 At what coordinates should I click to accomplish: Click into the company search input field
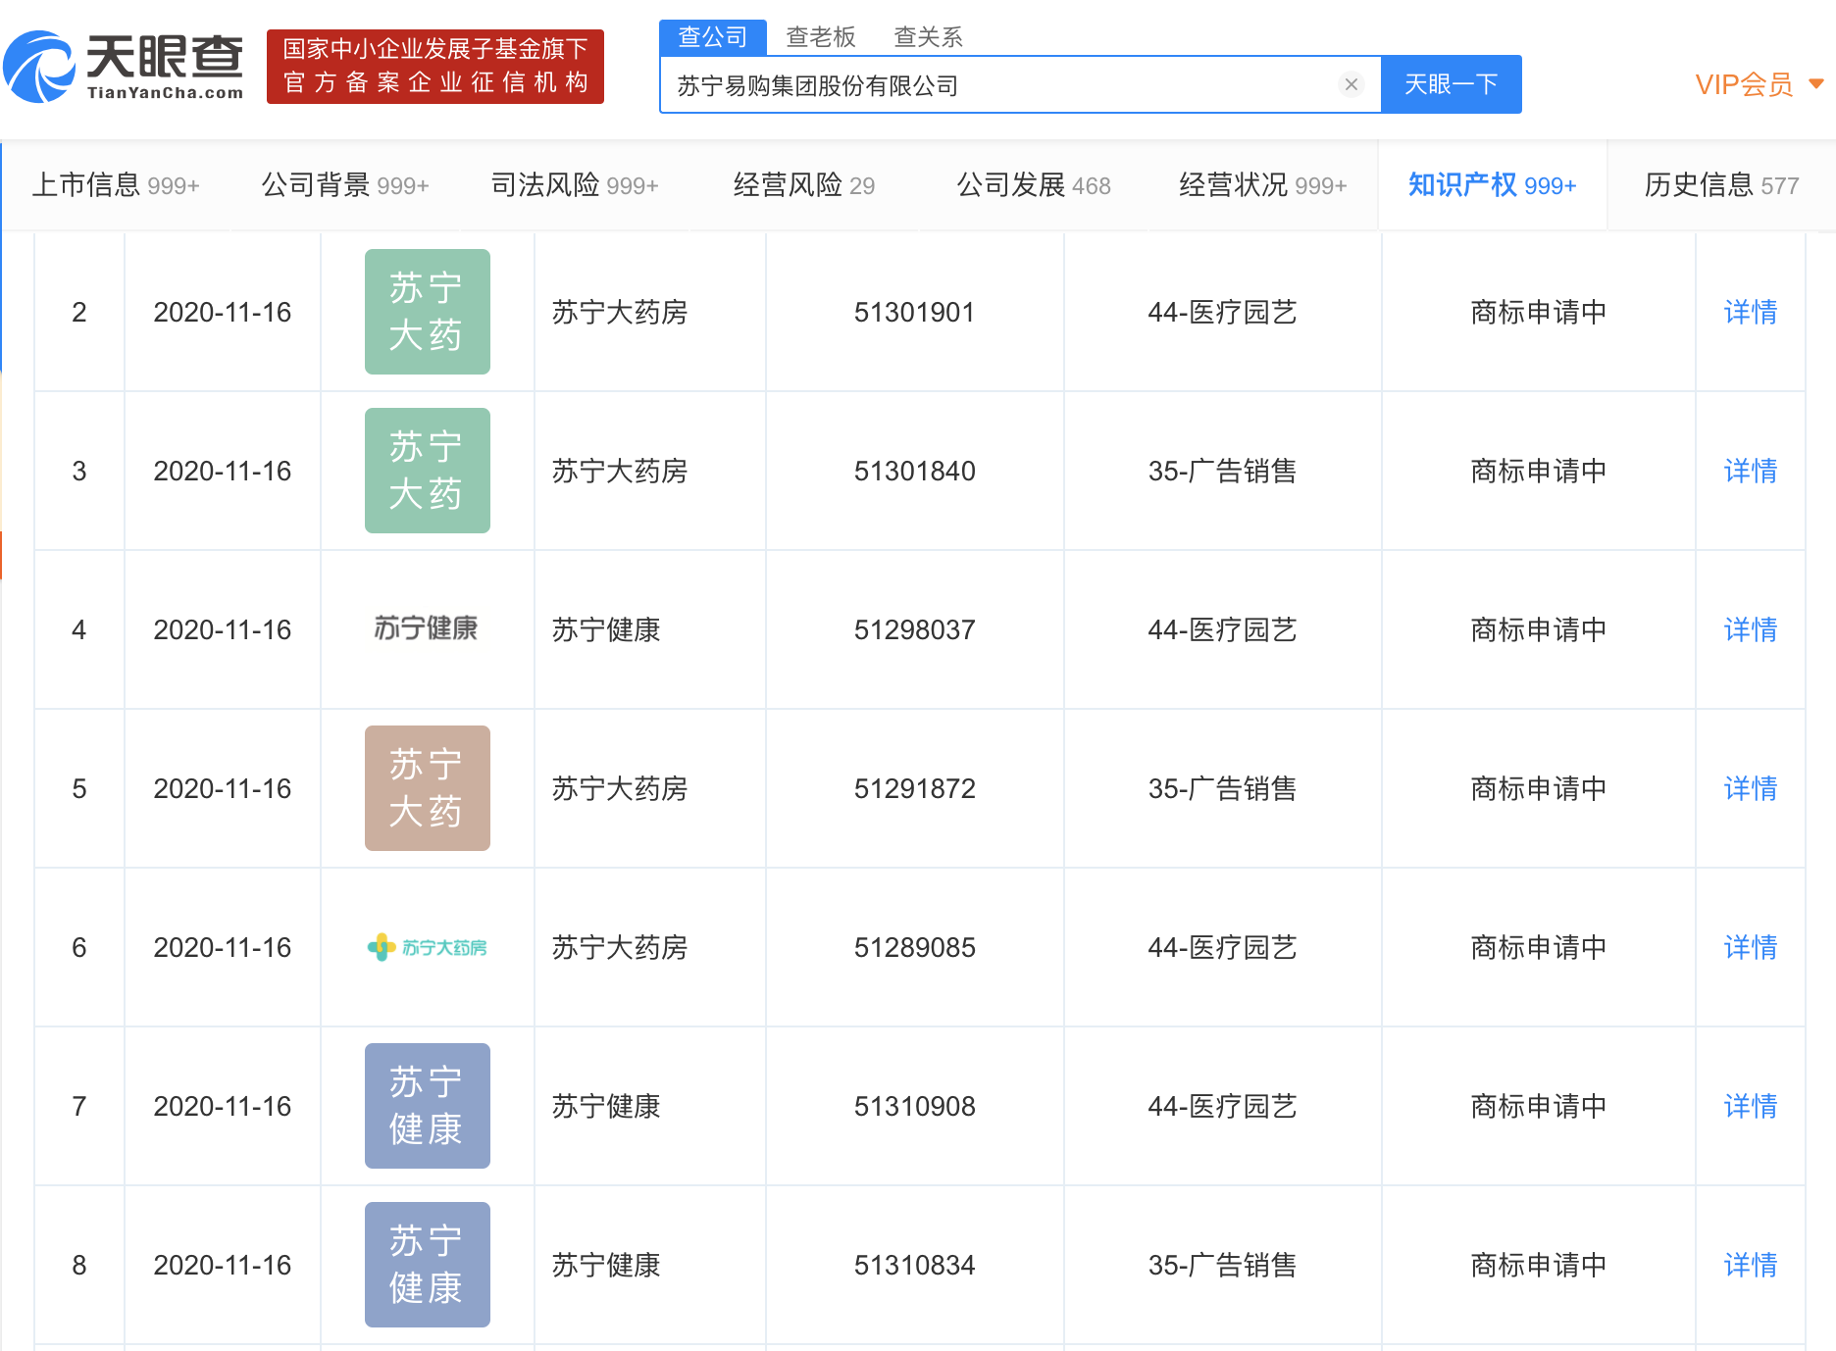(981, 84)
